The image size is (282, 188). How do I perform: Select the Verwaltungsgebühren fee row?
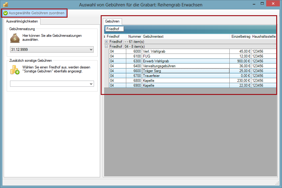186,66
